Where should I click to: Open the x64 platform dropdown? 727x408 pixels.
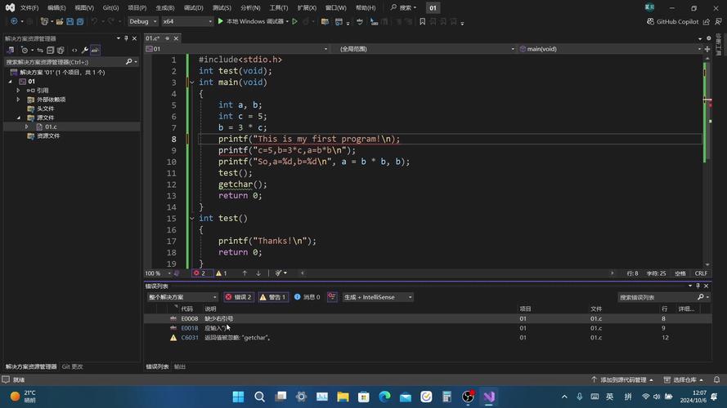click(x=187, y=21)
